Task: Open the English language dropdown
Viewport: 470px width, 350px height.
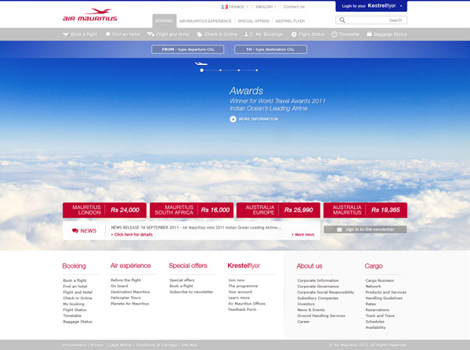Action: tap(266, 6)
